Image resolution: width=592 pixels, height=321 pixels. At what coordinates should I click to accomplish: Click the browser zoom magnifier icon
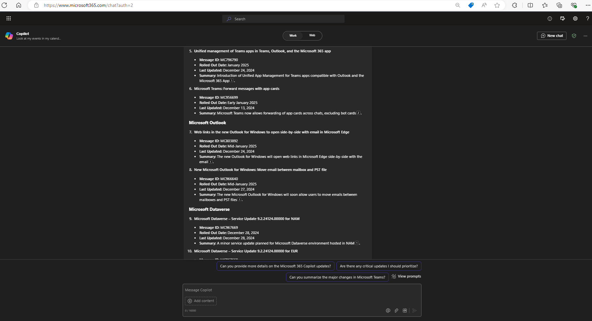click(x=458, y=5)
